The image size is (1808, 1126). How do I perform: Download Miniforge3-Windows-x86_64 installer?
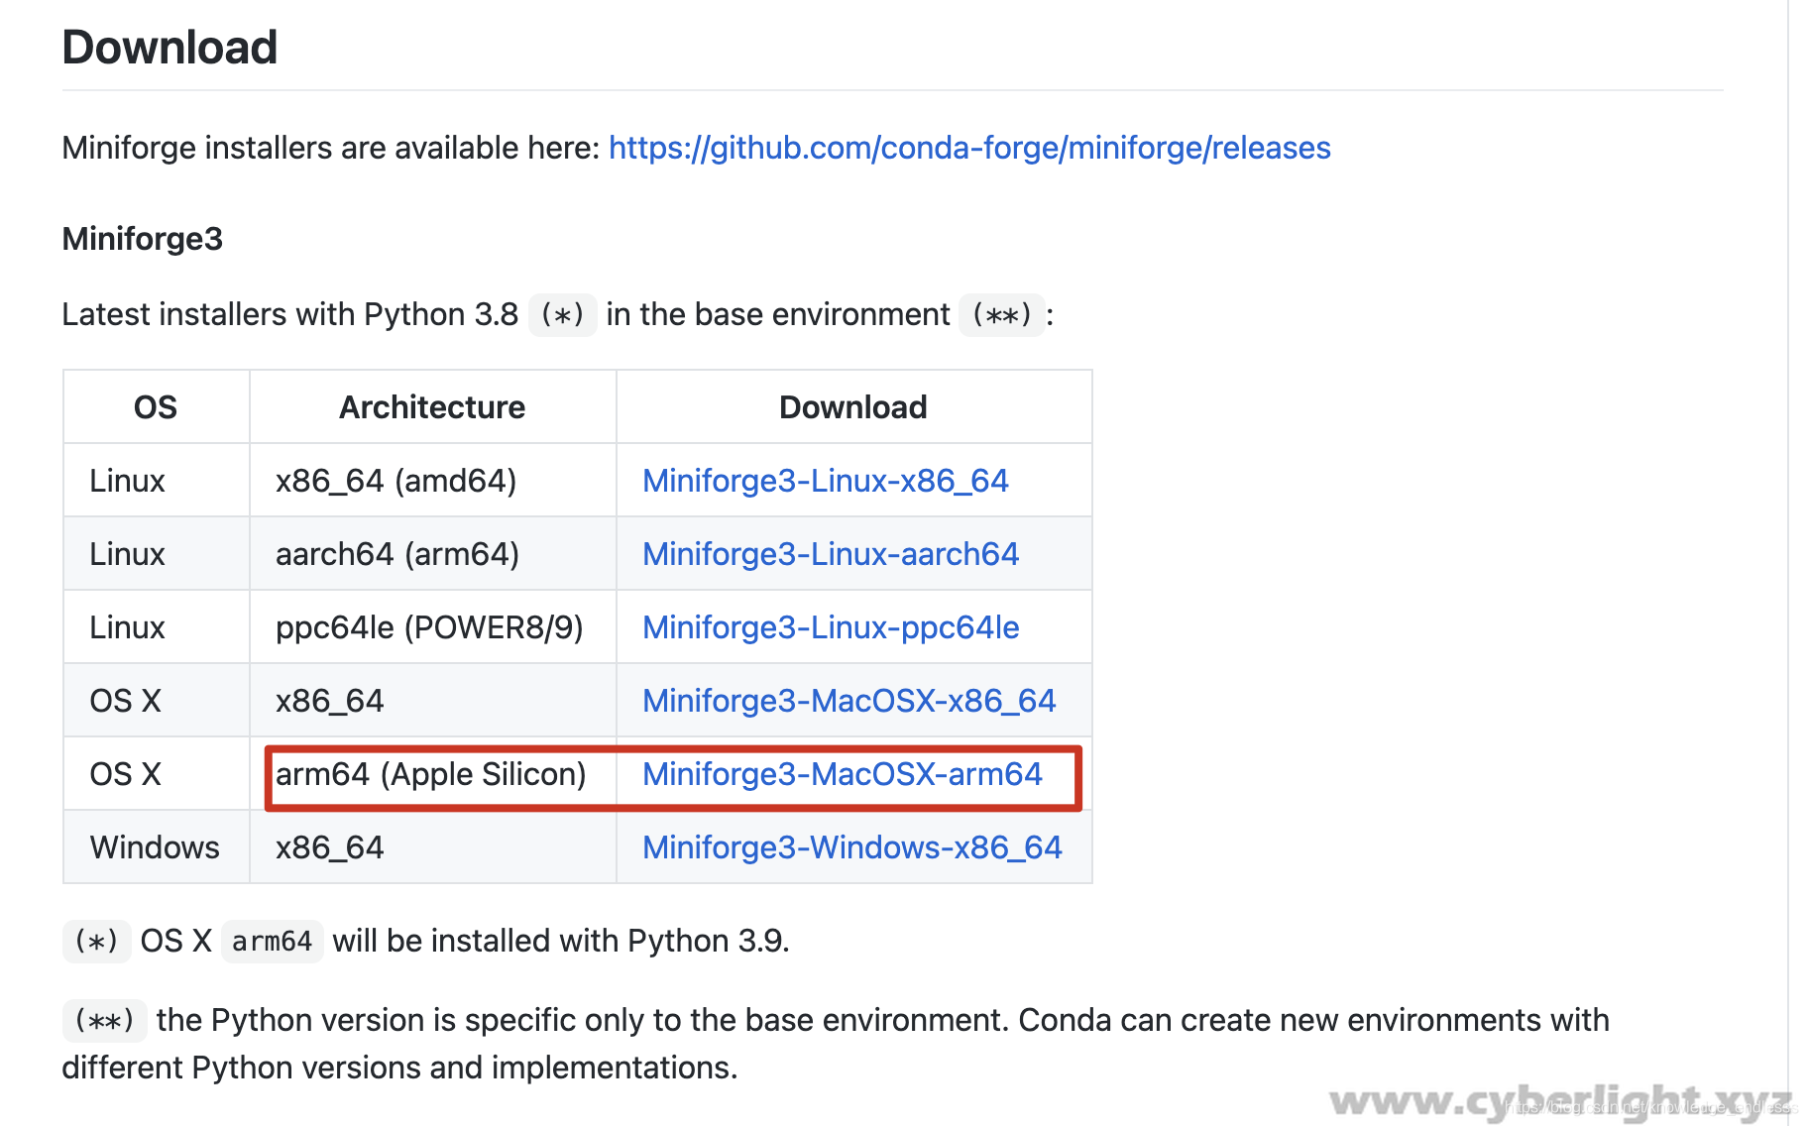tap(850, 846)
